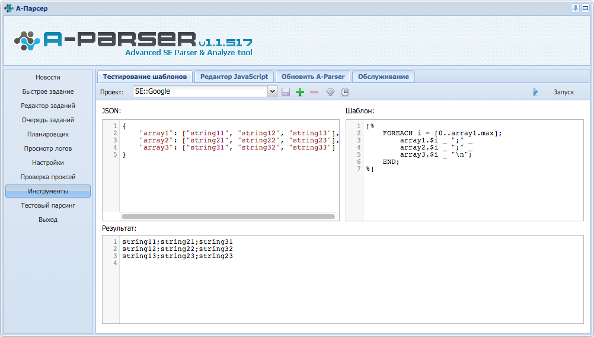Click the "array3" line in JSON editor
Screen dimensions: 594x337
238,148
